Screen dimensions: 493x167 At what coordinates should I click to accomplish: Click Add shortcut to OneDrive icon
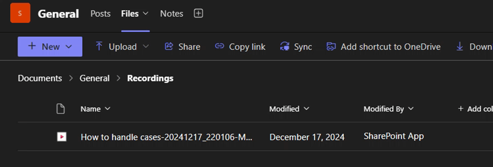[x=331, y=46]
